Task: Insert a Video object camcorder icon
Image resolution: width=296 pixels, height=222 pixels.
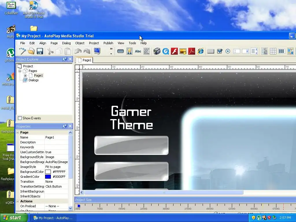Action: tap(157, 51)
